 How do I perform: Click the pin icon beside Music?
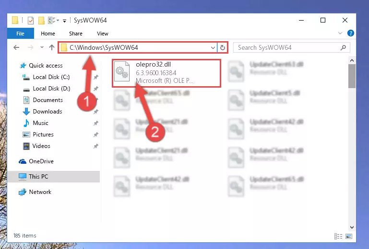(96, 123)
